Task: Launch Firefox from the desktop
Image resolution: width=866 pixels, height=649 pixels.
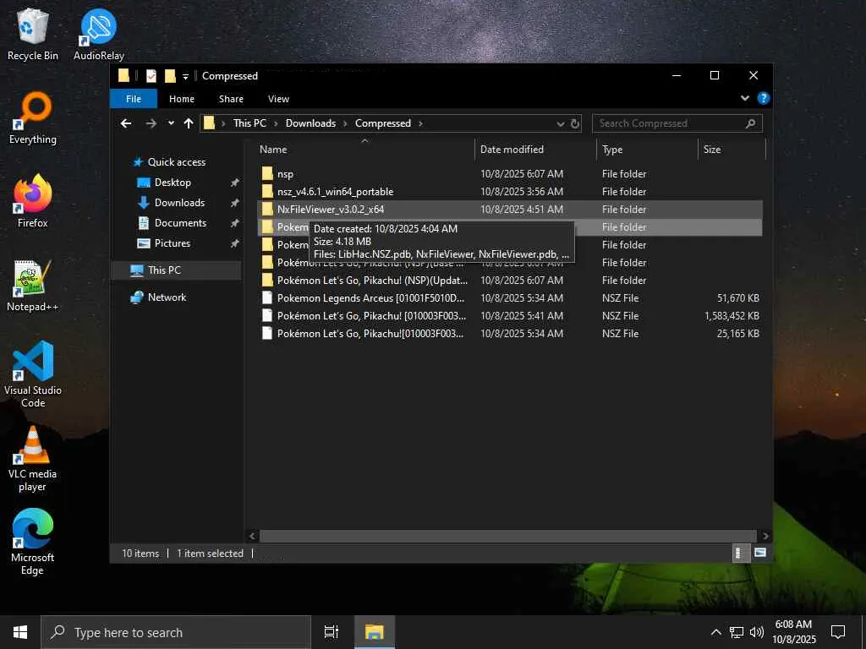Action: click(33, 201)
